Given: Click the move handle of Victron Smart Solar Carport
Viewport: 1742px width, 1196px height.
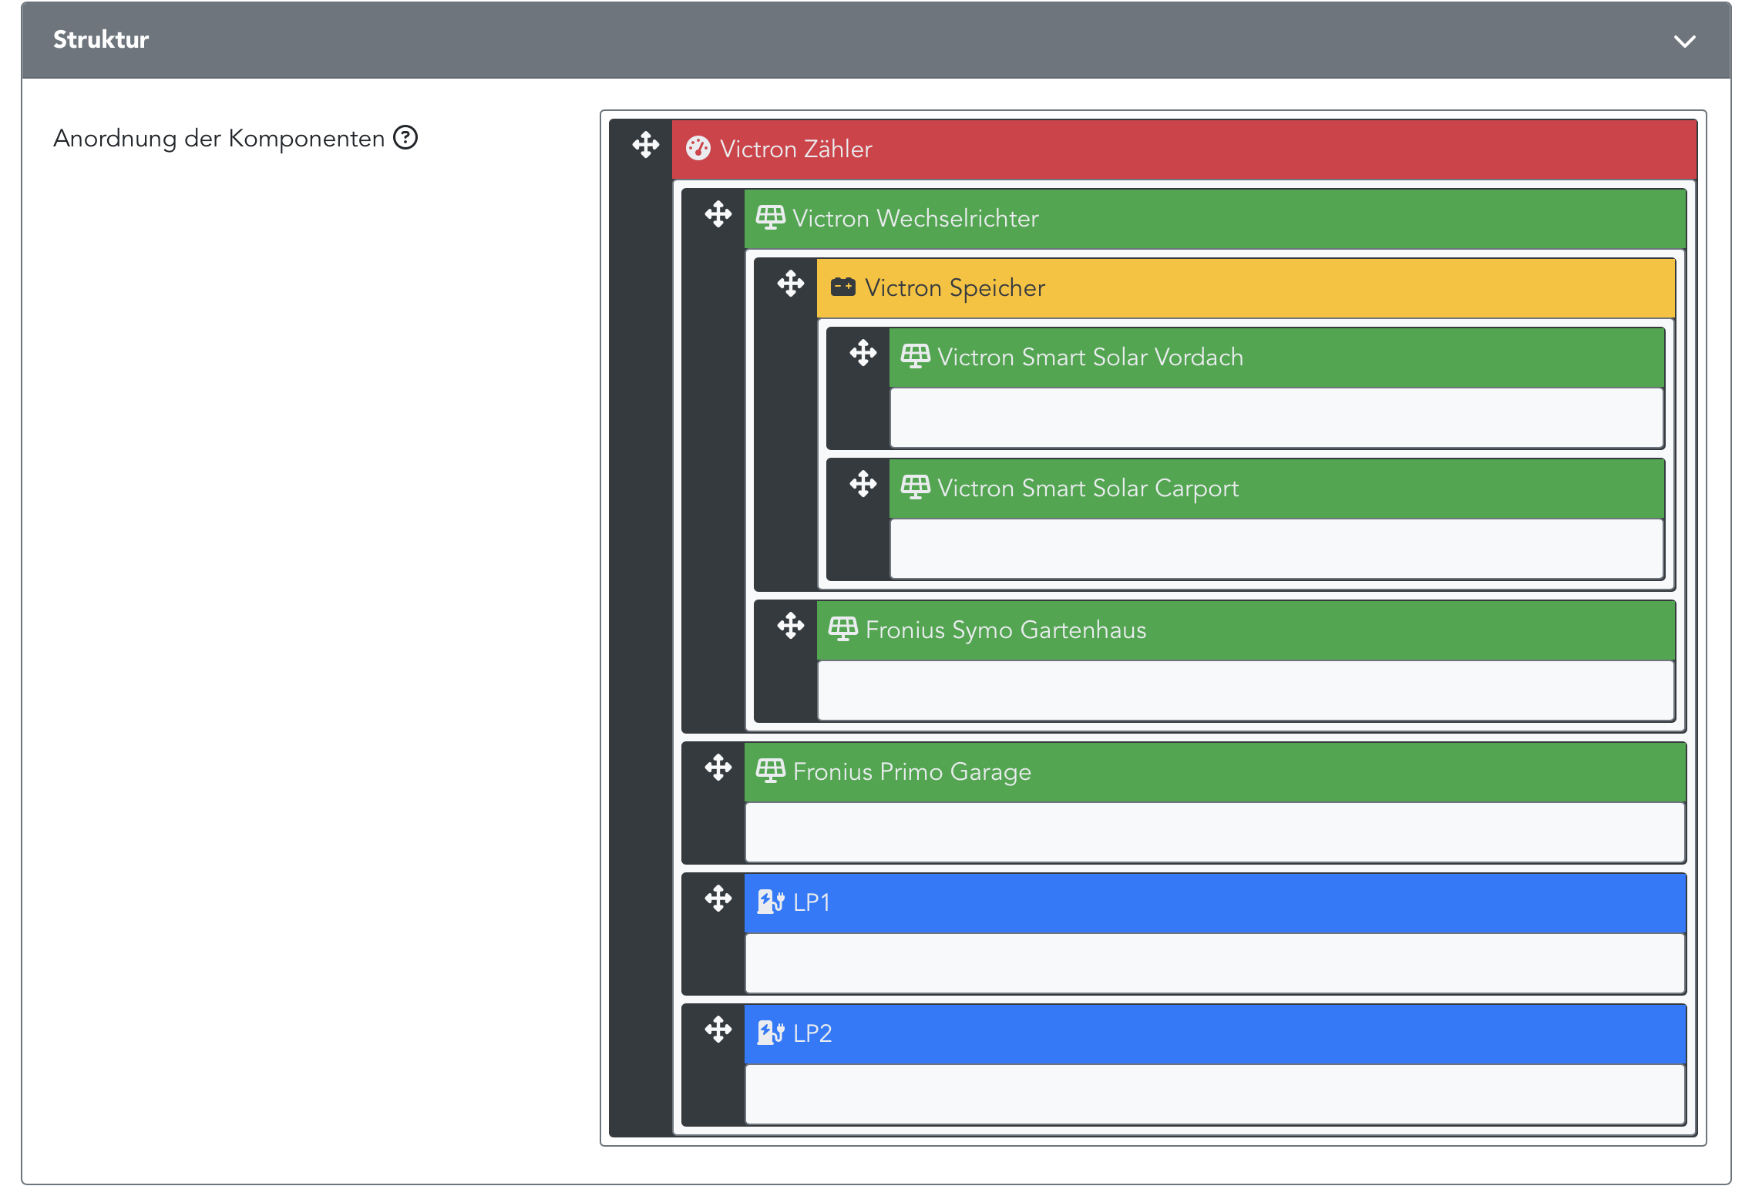Looking at the screenshot, I should [863, 484].
